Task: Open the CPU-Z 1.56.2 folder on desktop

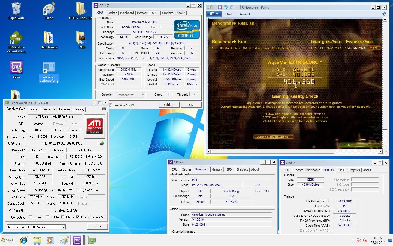Action: (x=81, y=11)
